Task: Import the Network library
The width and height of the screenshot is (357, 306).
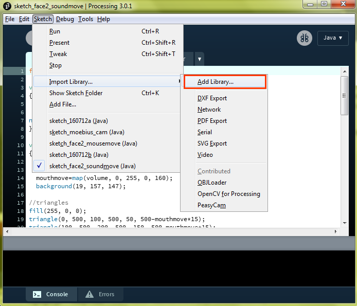Action: pyautogui.click(x=224, y=110)
